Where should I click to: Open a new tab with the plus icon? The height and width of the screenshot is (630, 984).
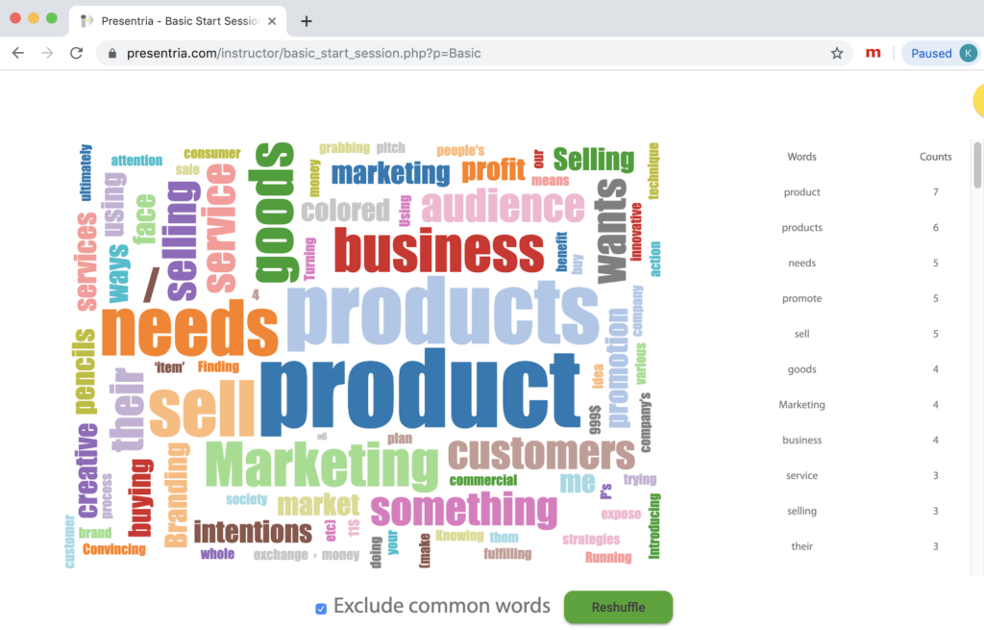[307, 21]
